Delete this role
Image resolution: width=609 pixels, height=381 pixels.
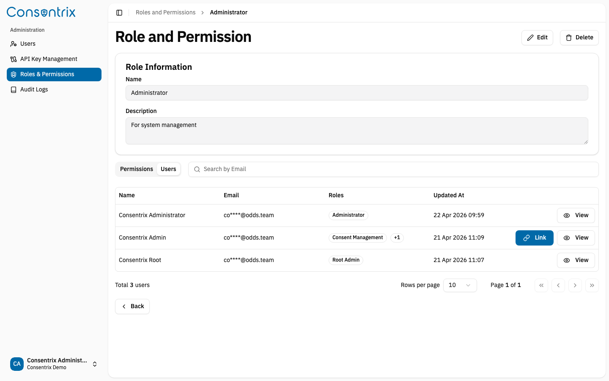pyautogui.click(x=579, y=37)
